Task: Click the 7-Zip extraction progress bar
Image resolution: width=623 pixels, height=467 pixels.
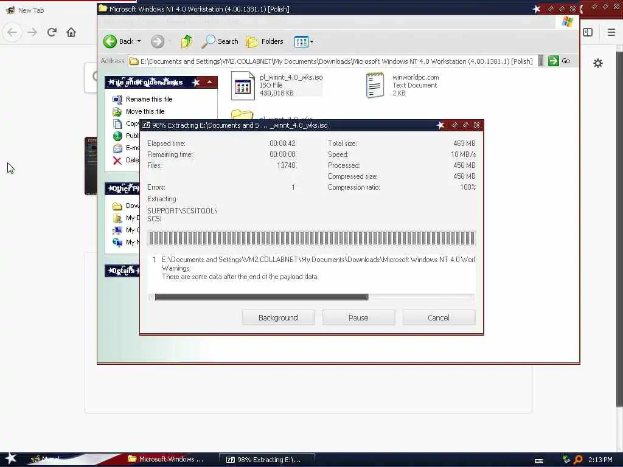Action: 311,238
